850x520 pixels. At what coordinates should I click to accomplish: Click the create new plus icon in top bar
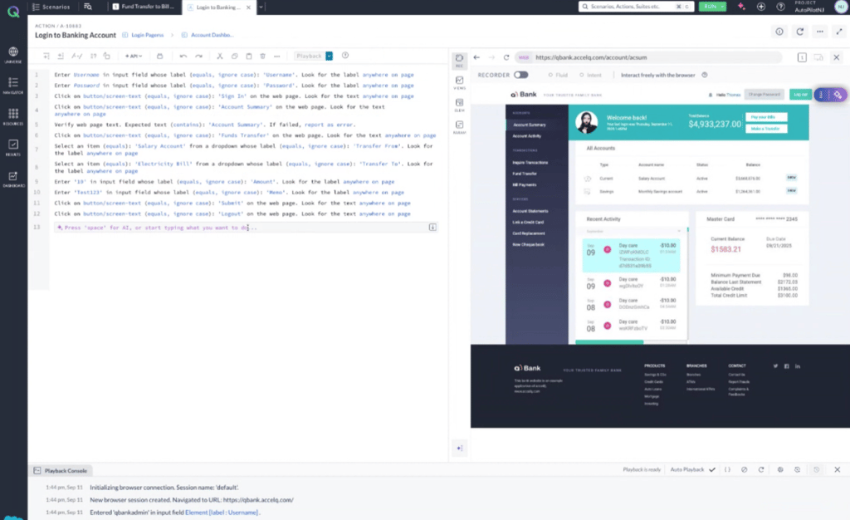click(x=761, y=7)
